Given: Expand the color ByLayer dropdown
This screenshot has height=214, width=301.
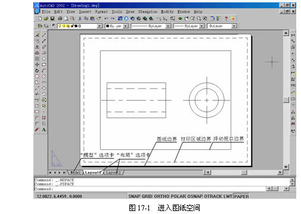Looking at the screenshot, I should (x=126, y=26).
